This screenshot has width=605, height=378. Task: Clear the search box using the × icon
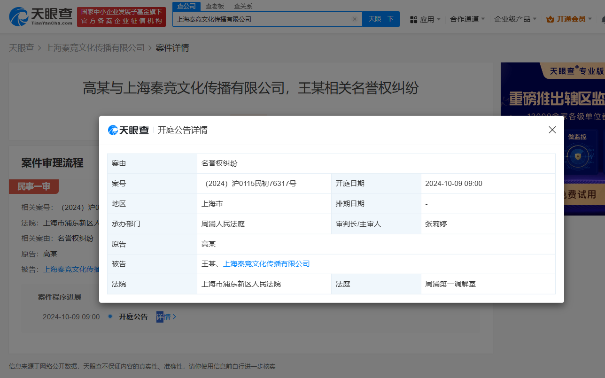coord(355,19)
